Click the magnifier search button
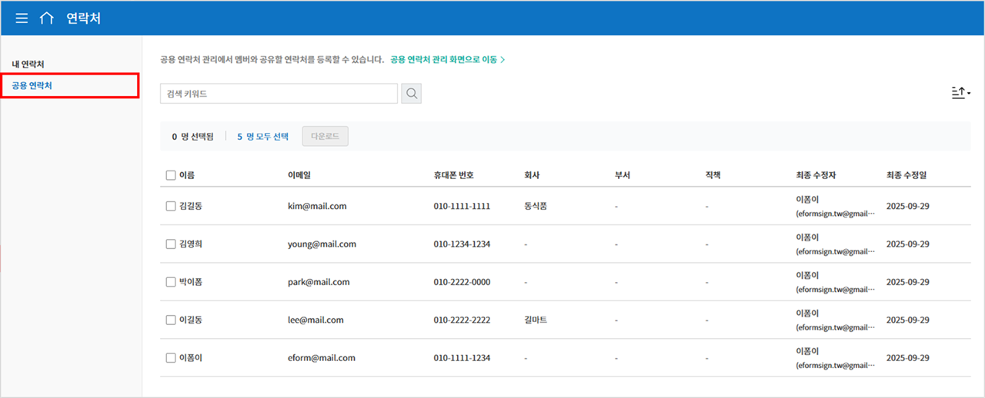This screenshot has width=985, height=398. click(412, 94)
